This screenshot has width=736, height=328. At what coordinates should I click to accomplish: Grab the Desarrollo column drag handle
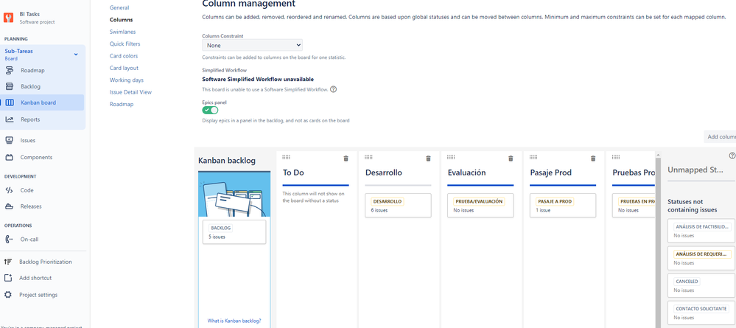[x=368, y=157]
